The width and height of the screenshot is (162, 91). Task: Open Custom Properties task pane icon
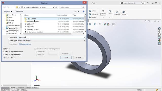pyautogui.click(x=159, y=44)
